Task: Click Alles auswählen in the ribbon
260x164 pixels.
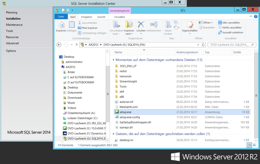Action: pyautogui.click(x=229, y=23)
